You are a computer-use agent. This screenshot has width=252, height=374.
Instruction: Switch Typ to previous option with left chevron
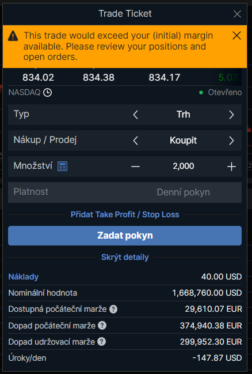pos(135,115)
